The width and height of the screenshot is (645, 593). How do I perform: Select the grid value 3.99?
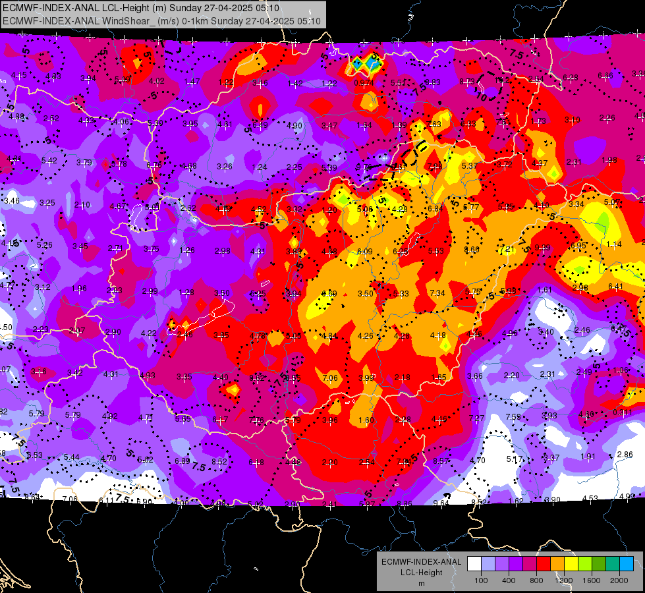366,378
